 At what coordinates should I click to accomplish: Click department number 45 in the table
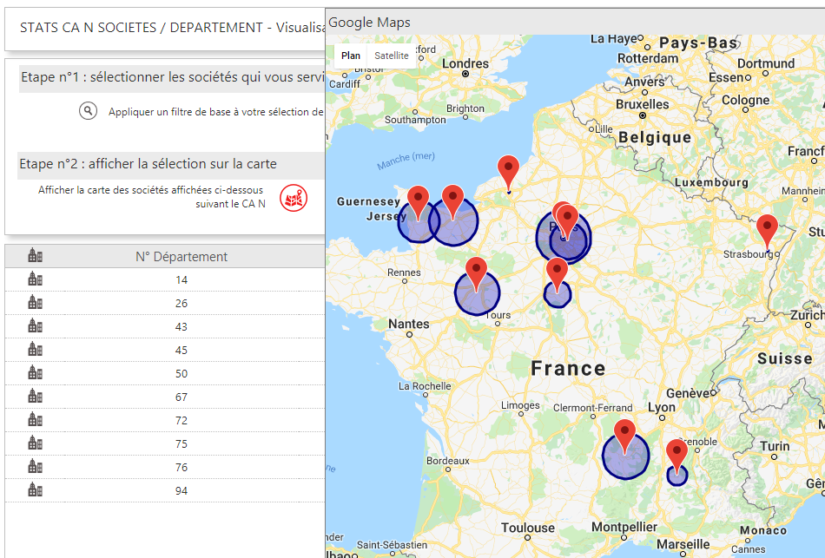(x=181, y=351)
